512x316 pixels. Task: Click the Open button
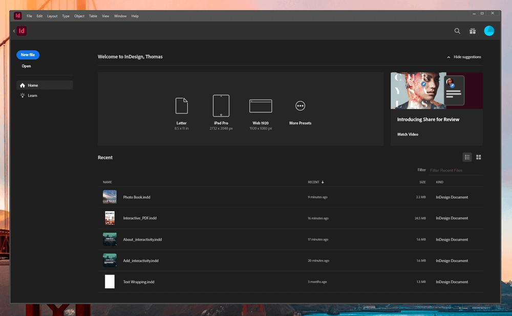[27, 66]
